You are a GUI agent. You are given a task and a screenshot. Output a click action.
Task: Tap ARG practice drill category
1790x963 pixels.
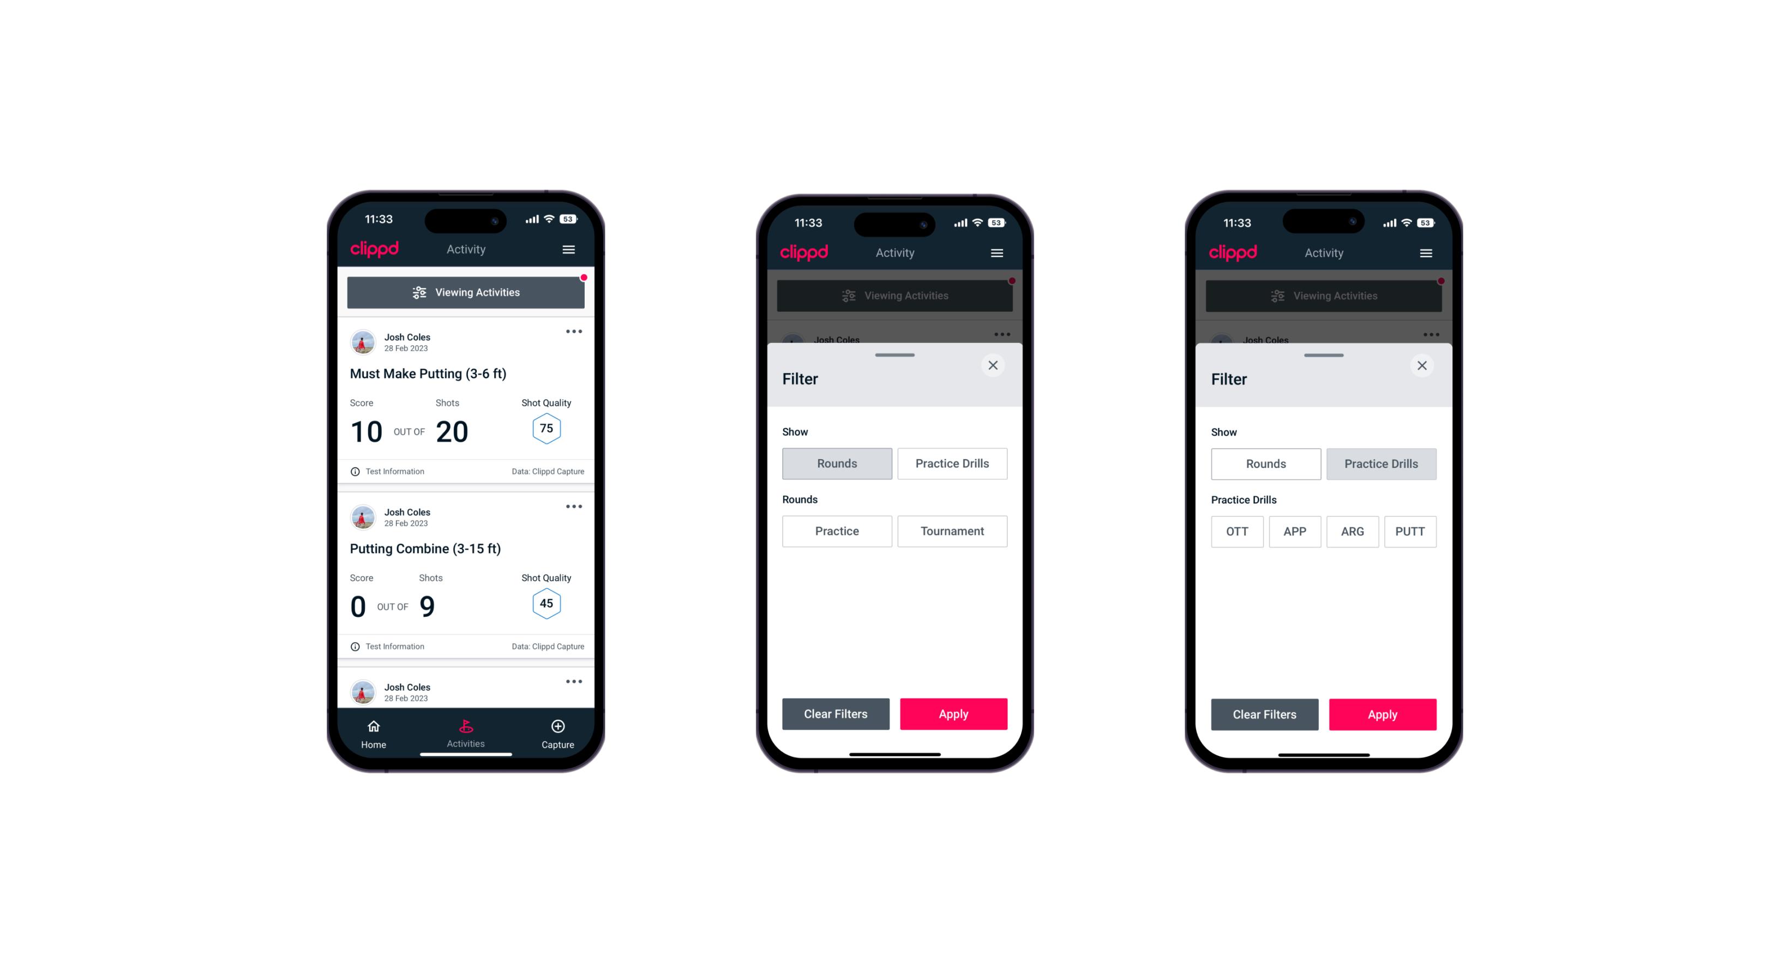pyautogui.click(x=1350, y=531)
